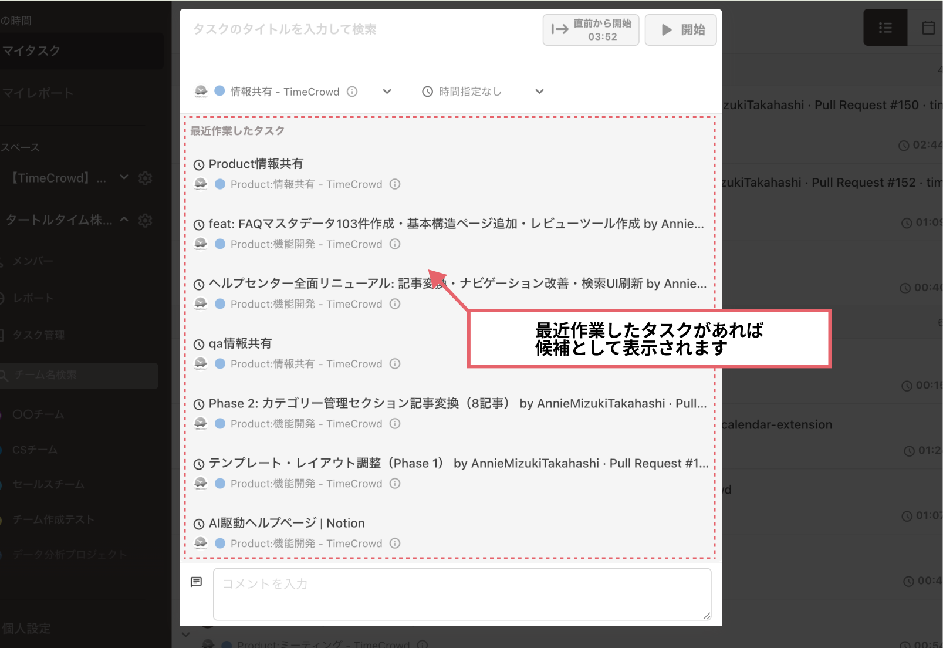The image size is (943, 648).
Task: Click the 直前から開始 03:52 button
Action: [590, 29]
